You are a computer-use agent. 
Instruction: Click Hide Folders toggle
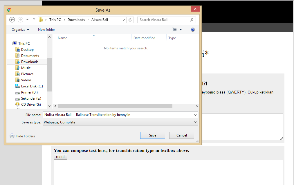(22, 136)
